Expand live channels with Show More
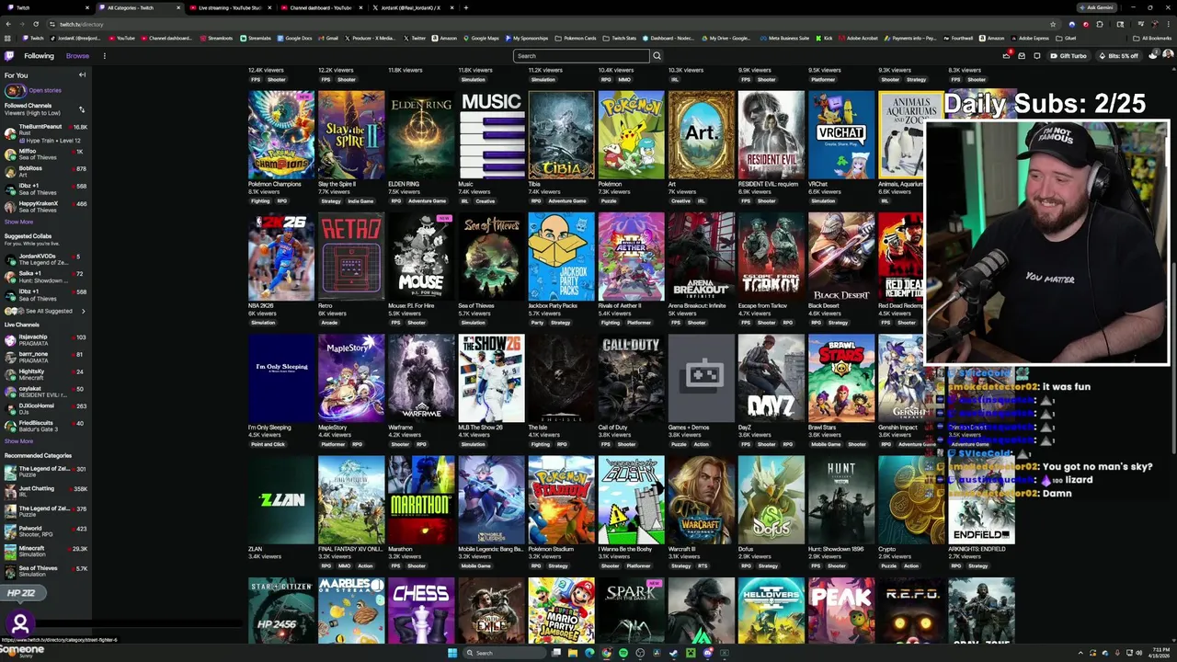Image resolution: width=1177 pixels, height=662 pixels. 18,441
